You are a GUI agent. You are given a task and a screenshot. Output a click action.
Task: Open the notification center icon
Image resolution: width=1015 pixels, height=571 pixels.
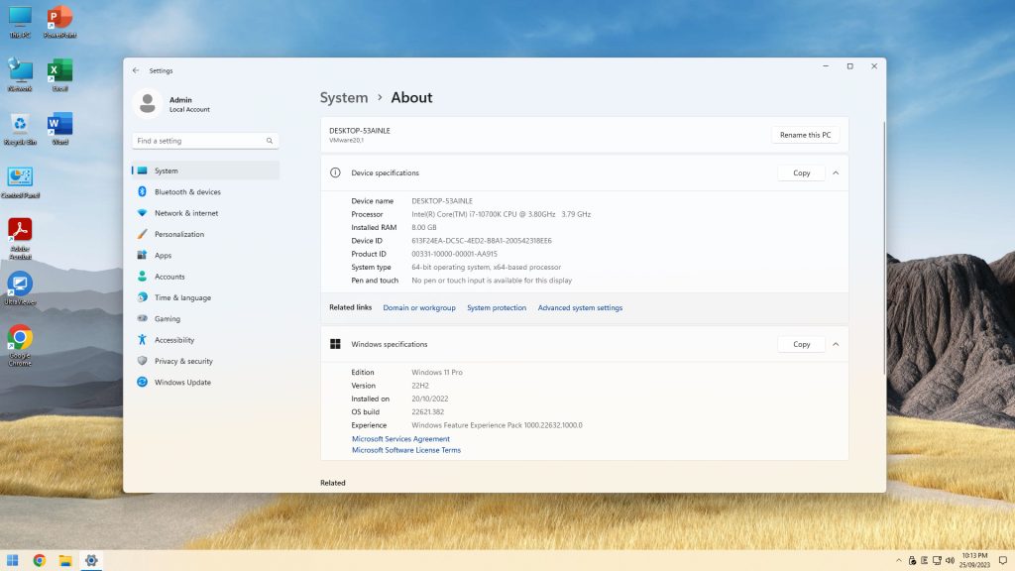tap(1003, 561)
